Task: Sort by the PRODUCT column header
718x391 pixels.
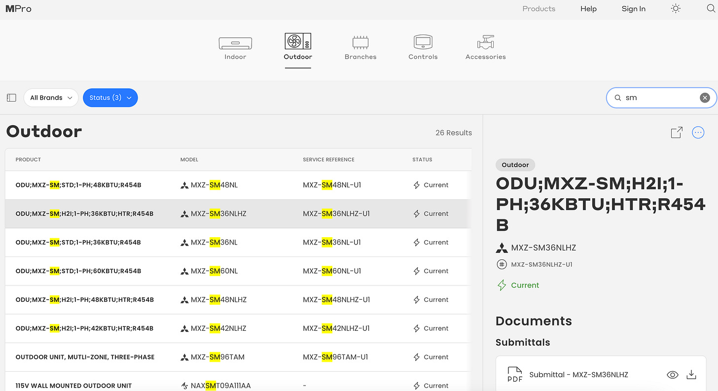Action: click(x=28, y=159)
